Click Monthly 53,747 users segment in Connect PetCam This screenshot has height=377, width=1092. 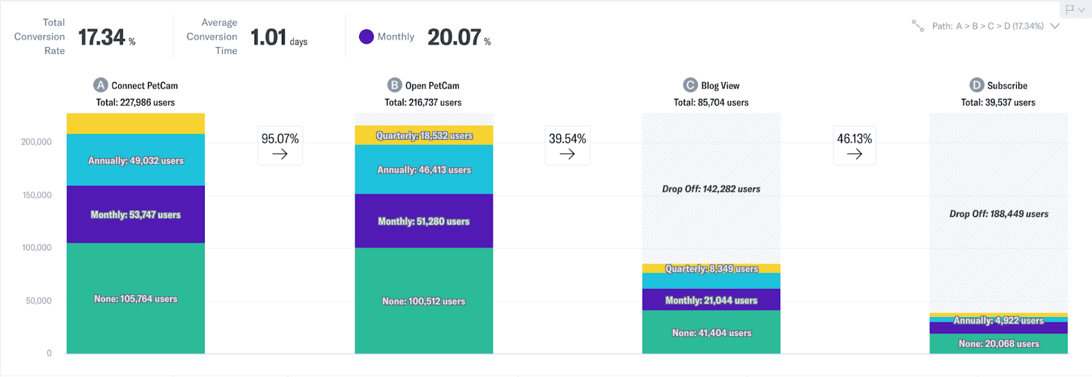tap(136, 215)
